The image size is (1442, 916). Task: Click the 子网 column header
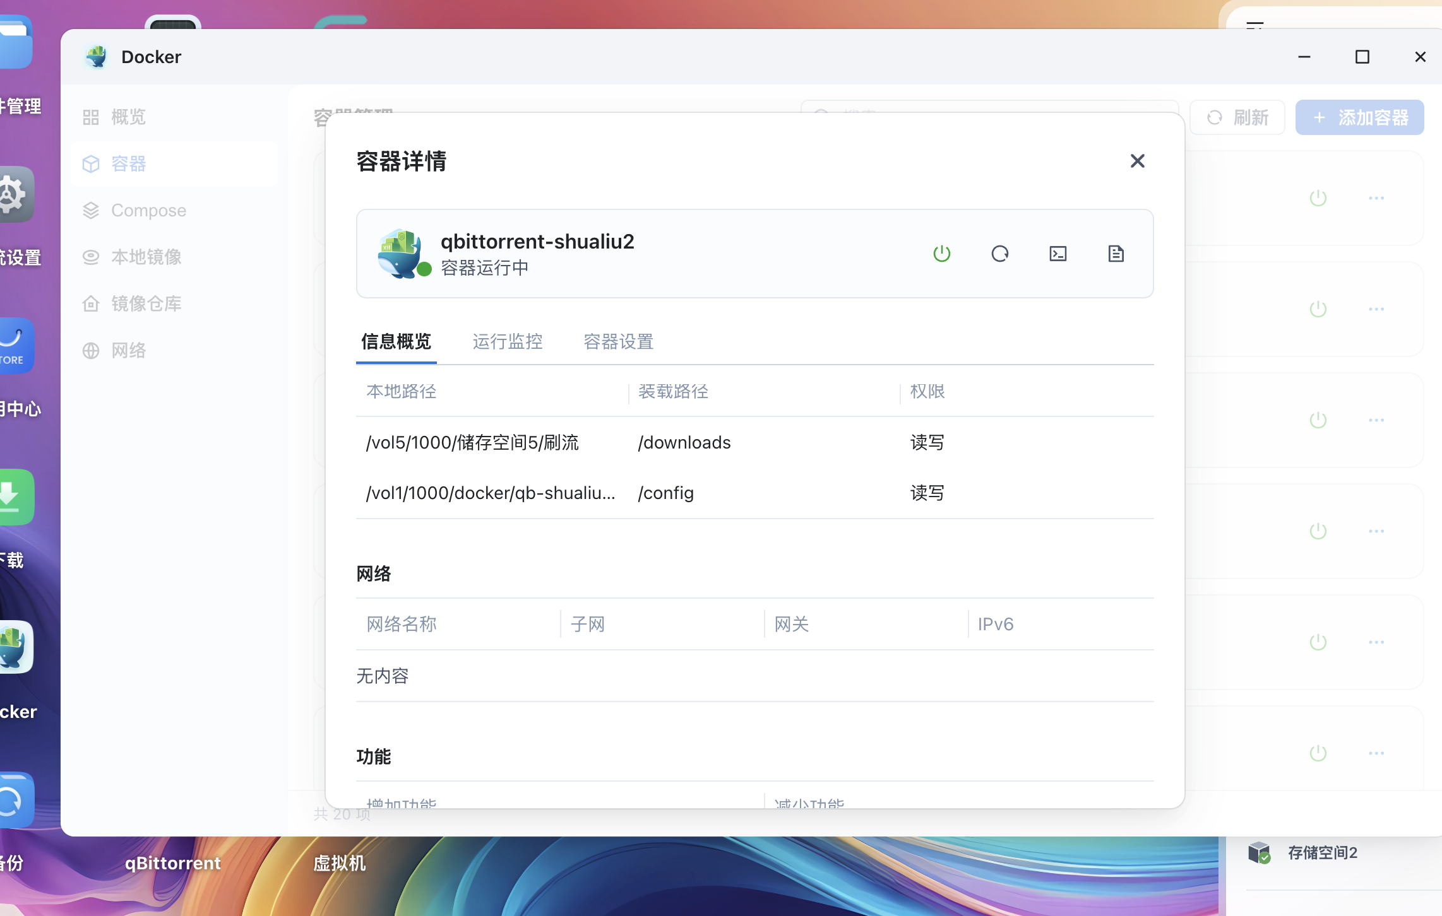click(x=588, y=625)
